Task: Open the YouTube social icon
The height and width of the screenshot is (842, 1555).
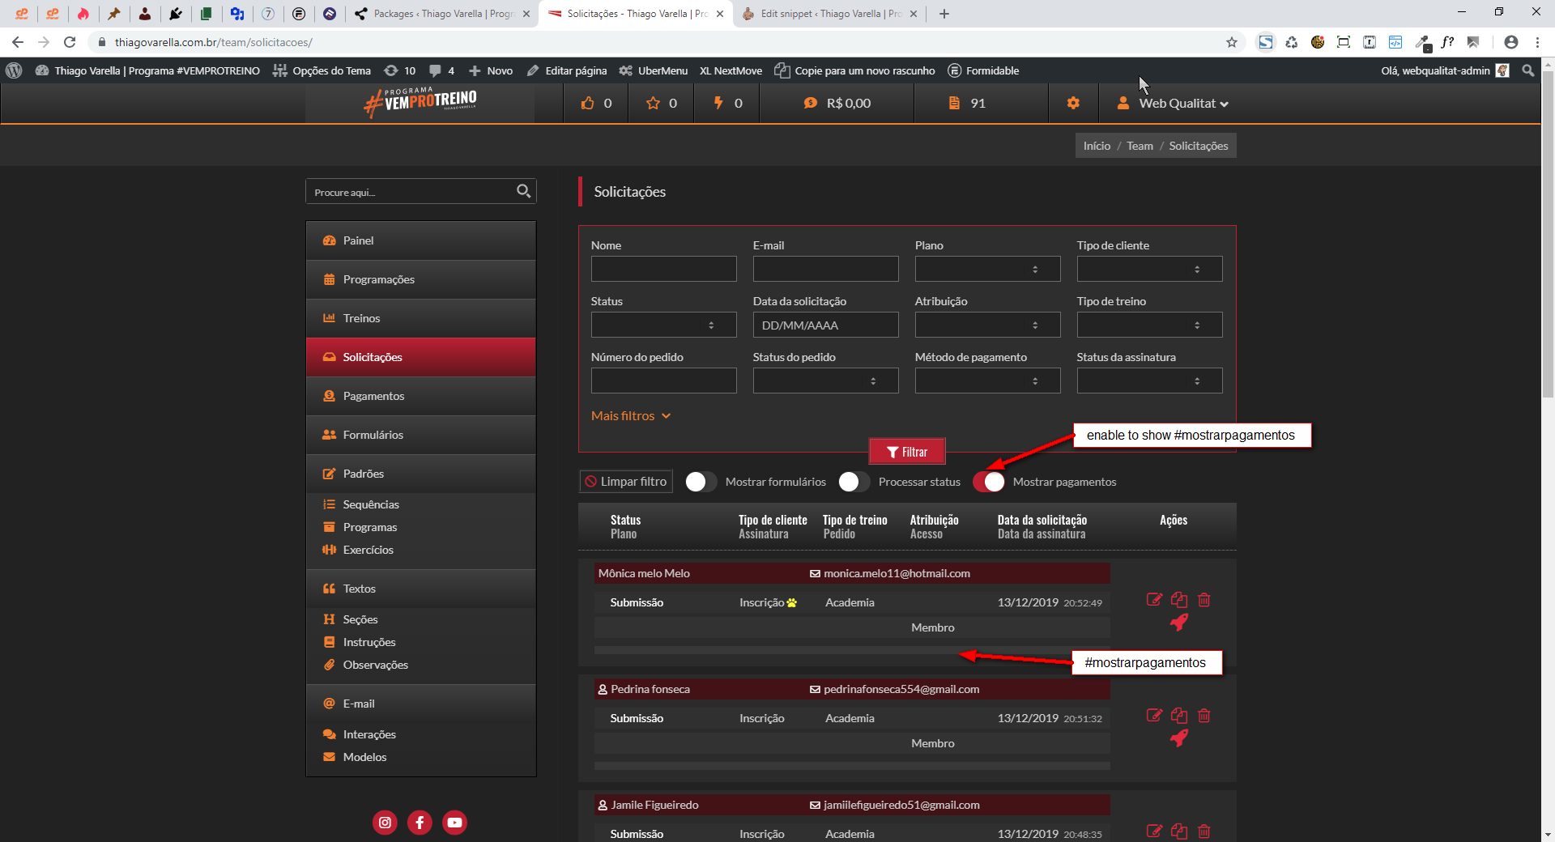Action: pyautogui.click(x=454, y=823)
